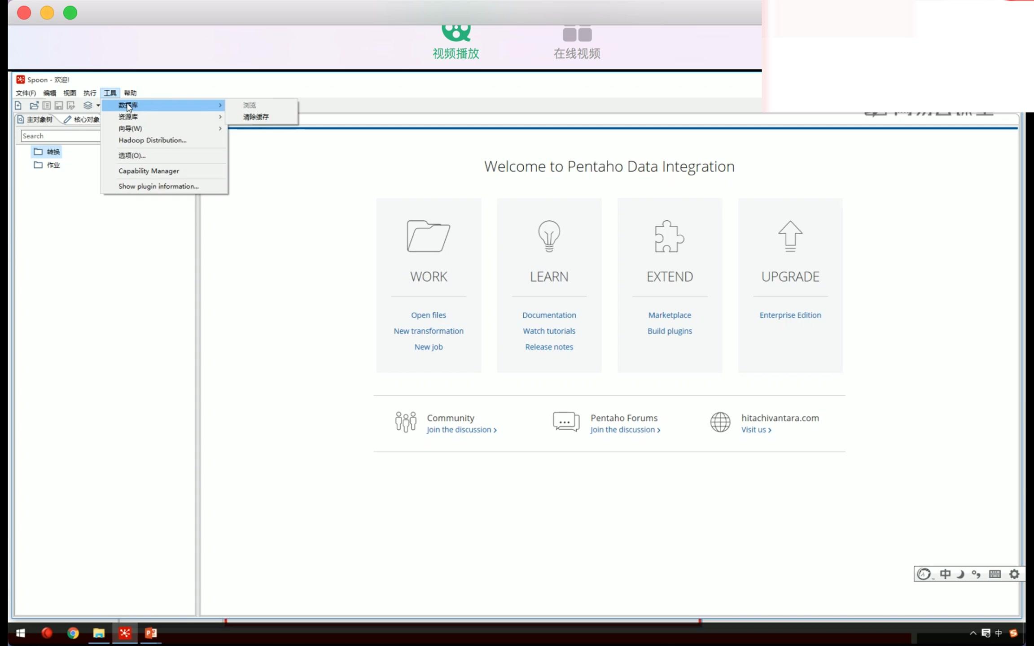Open PowerPoint from the taskbar

click(151, 633)
